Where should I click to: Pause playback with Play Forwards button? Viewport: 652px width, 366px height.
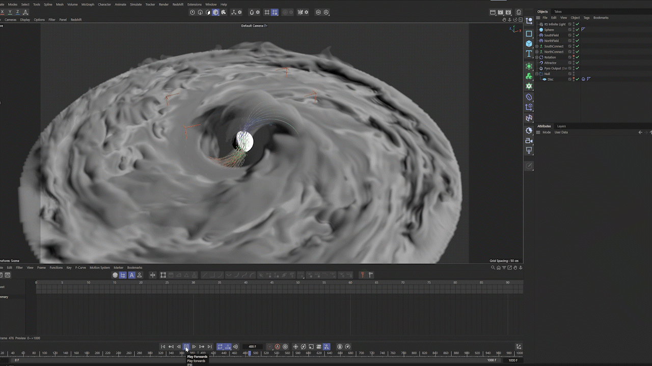(186, 347)
